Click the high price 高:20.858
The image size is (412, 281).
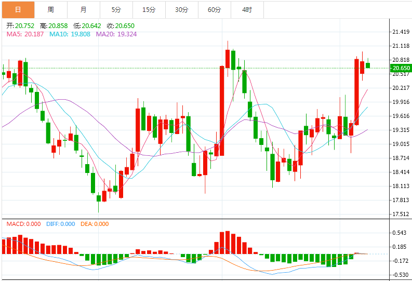54,26
